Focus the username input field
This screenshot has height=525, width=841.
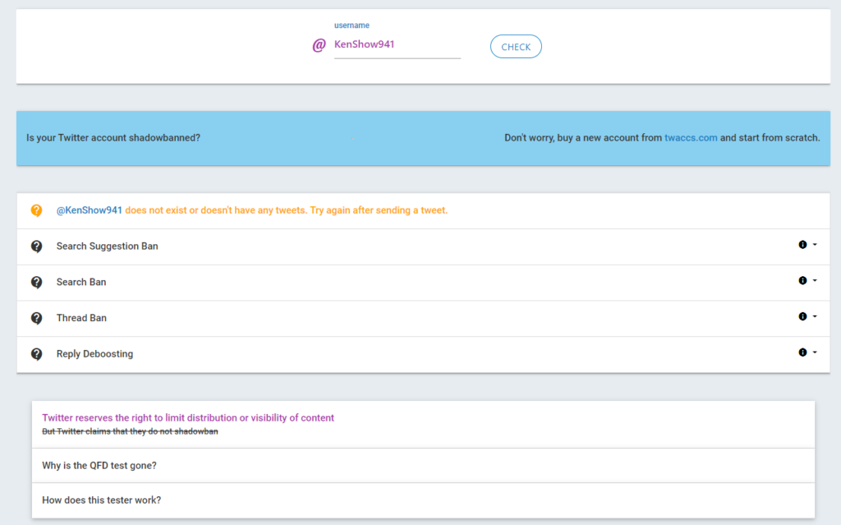pyautogui.click(x=398, y=45)
